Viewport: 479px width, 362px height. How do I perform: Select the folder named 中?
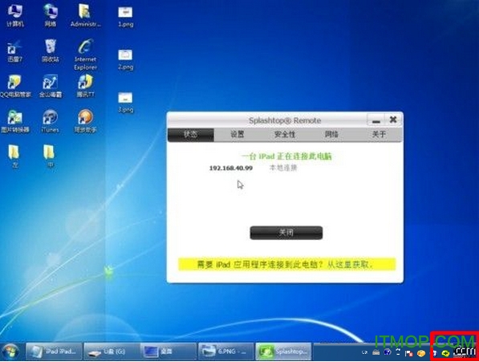point(50,157)
